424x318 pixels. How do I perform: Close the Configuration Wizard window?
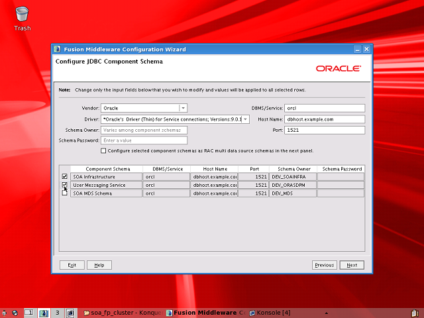pyautogui.click(x=366, y=49)
